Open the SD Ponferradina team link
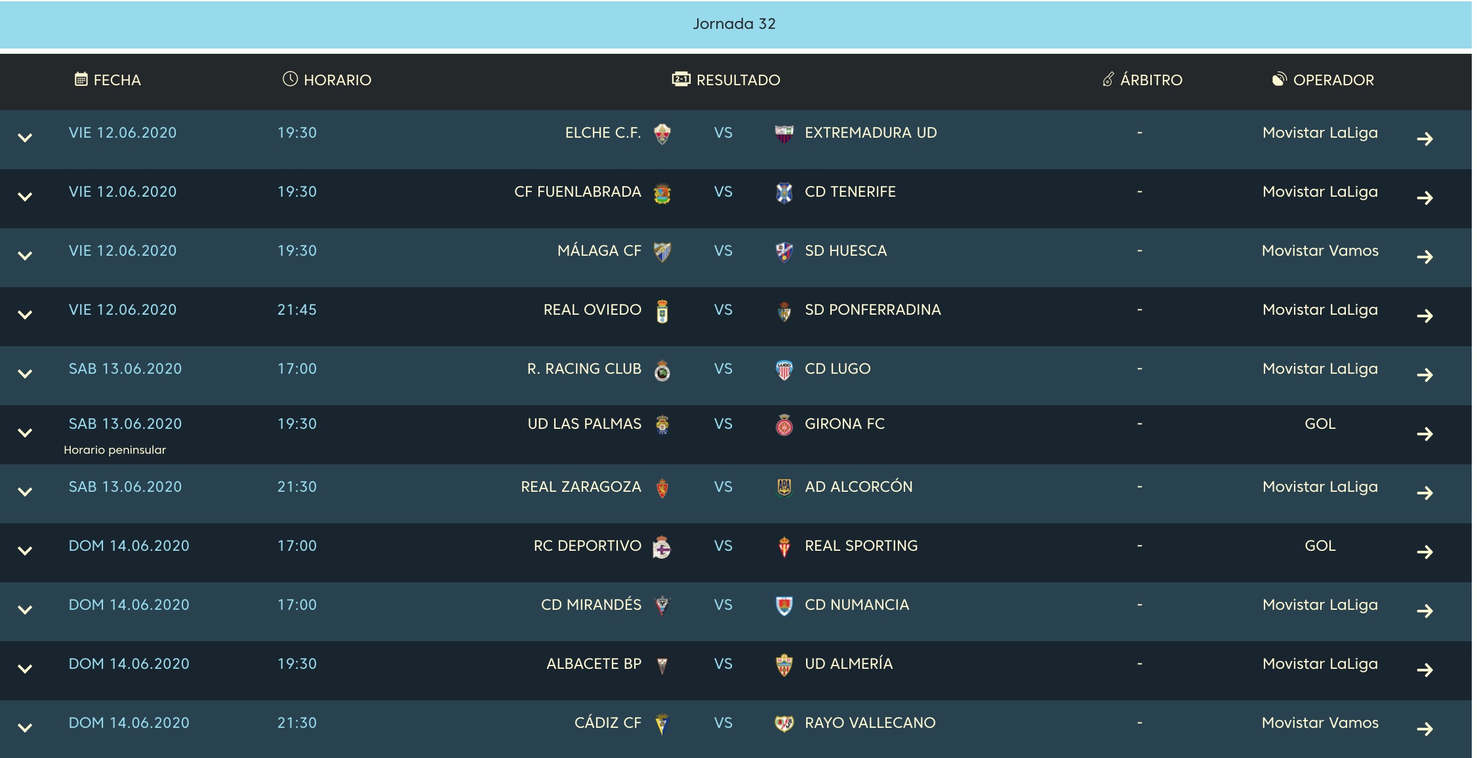 coord(873,310)
